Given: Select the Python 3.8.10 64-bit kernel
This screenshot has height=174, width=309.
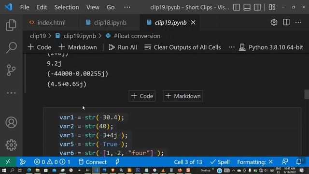Looking at the screenshot, I should click(271, 47).
